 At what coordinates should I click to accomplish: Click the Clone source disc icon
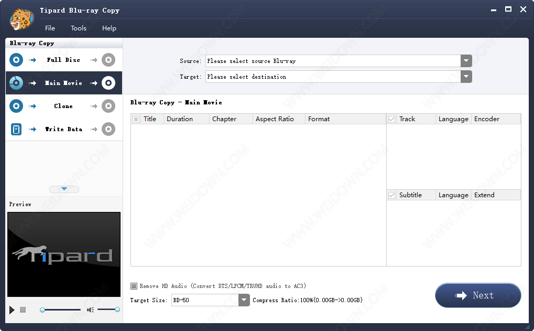pos(16,106)
